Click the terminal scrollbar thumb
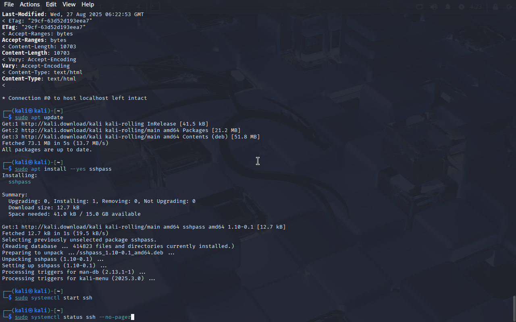This screenshot has height=322, width=516. [514, 308]
